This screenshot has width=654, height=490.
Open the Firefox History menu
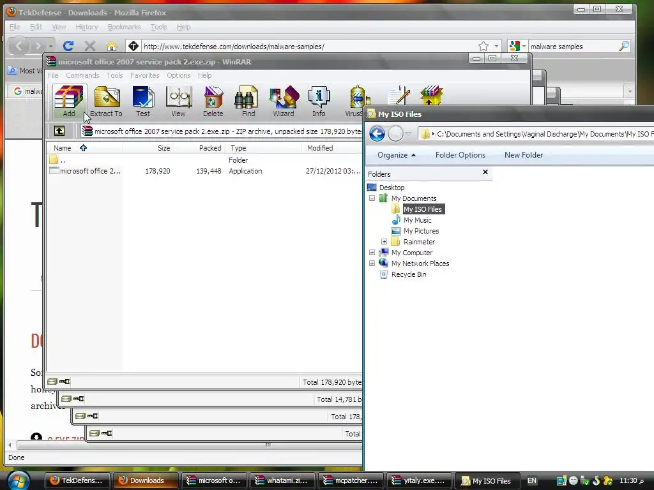tap(87, 27)
